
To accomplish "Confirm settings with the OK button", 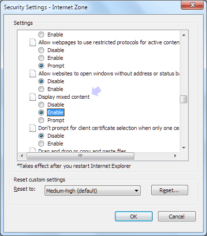I will 134,217.
